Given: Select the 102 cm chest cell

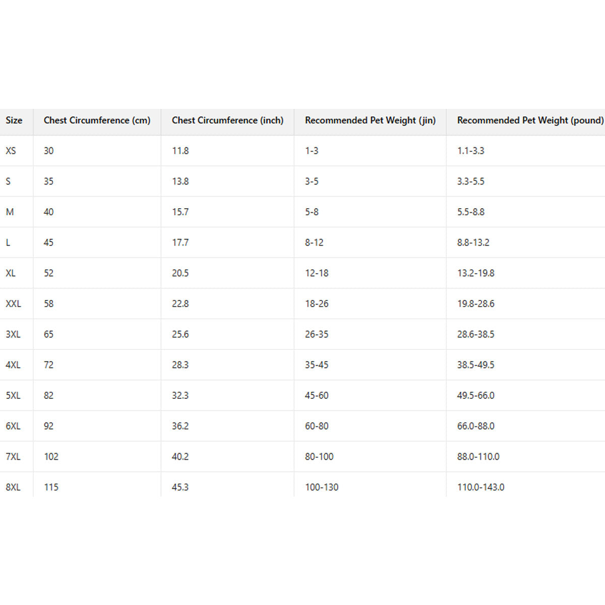Looking at the screenshot, I should [51, 457].
